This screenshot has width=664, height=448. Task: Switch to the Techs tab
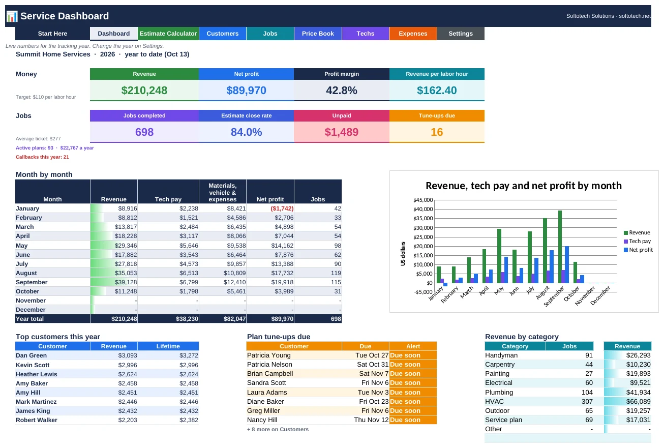pos(366,34)
